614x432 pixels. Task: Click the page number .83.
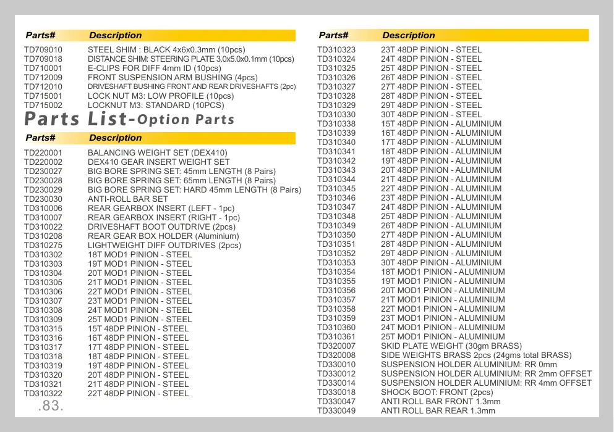[x=51, y=406]
